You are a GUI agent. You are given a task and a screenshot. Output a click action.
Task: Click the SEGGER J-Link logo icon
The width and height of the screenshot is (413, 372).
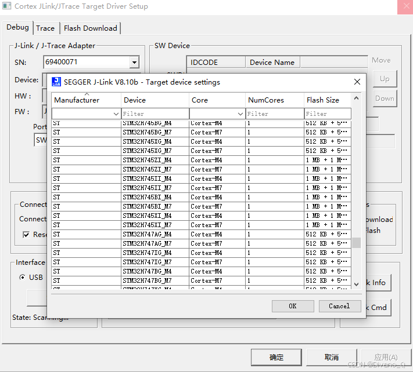point(56,82)
